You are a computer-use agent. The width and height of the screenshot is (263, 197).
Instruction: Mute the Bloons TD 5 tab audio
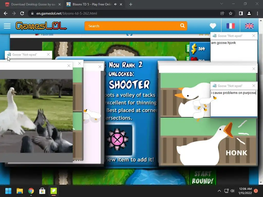click(x=115, y=4)
